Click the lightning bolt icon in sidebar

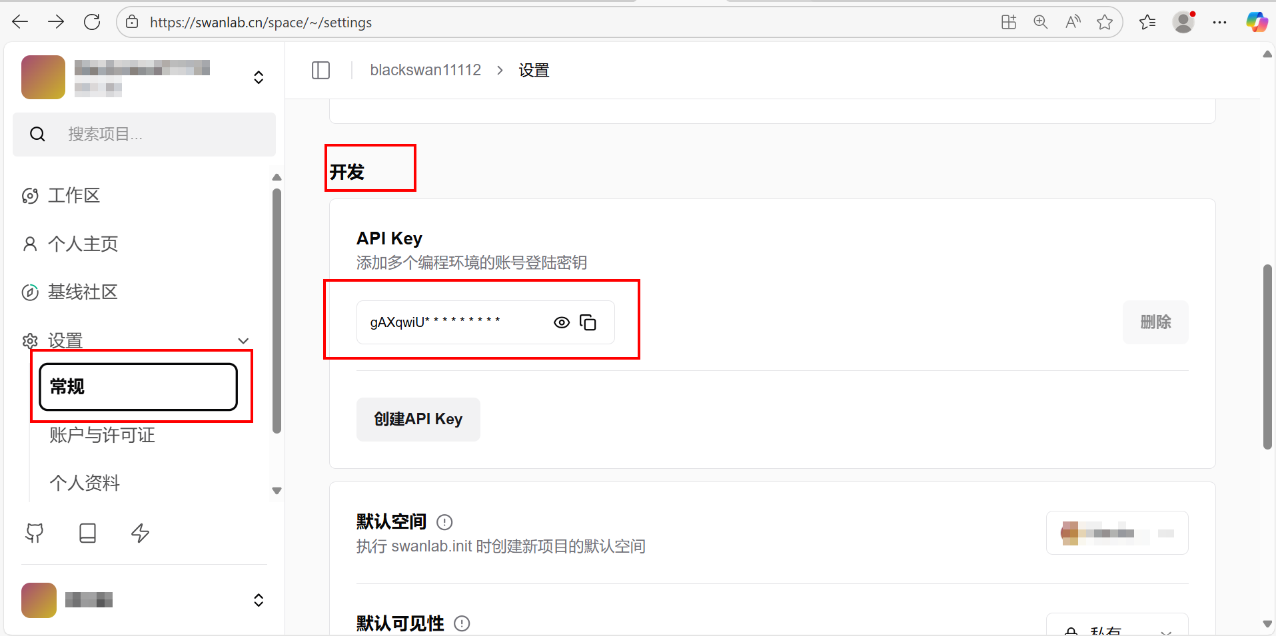pyautogui.click(x=140, y=533)
